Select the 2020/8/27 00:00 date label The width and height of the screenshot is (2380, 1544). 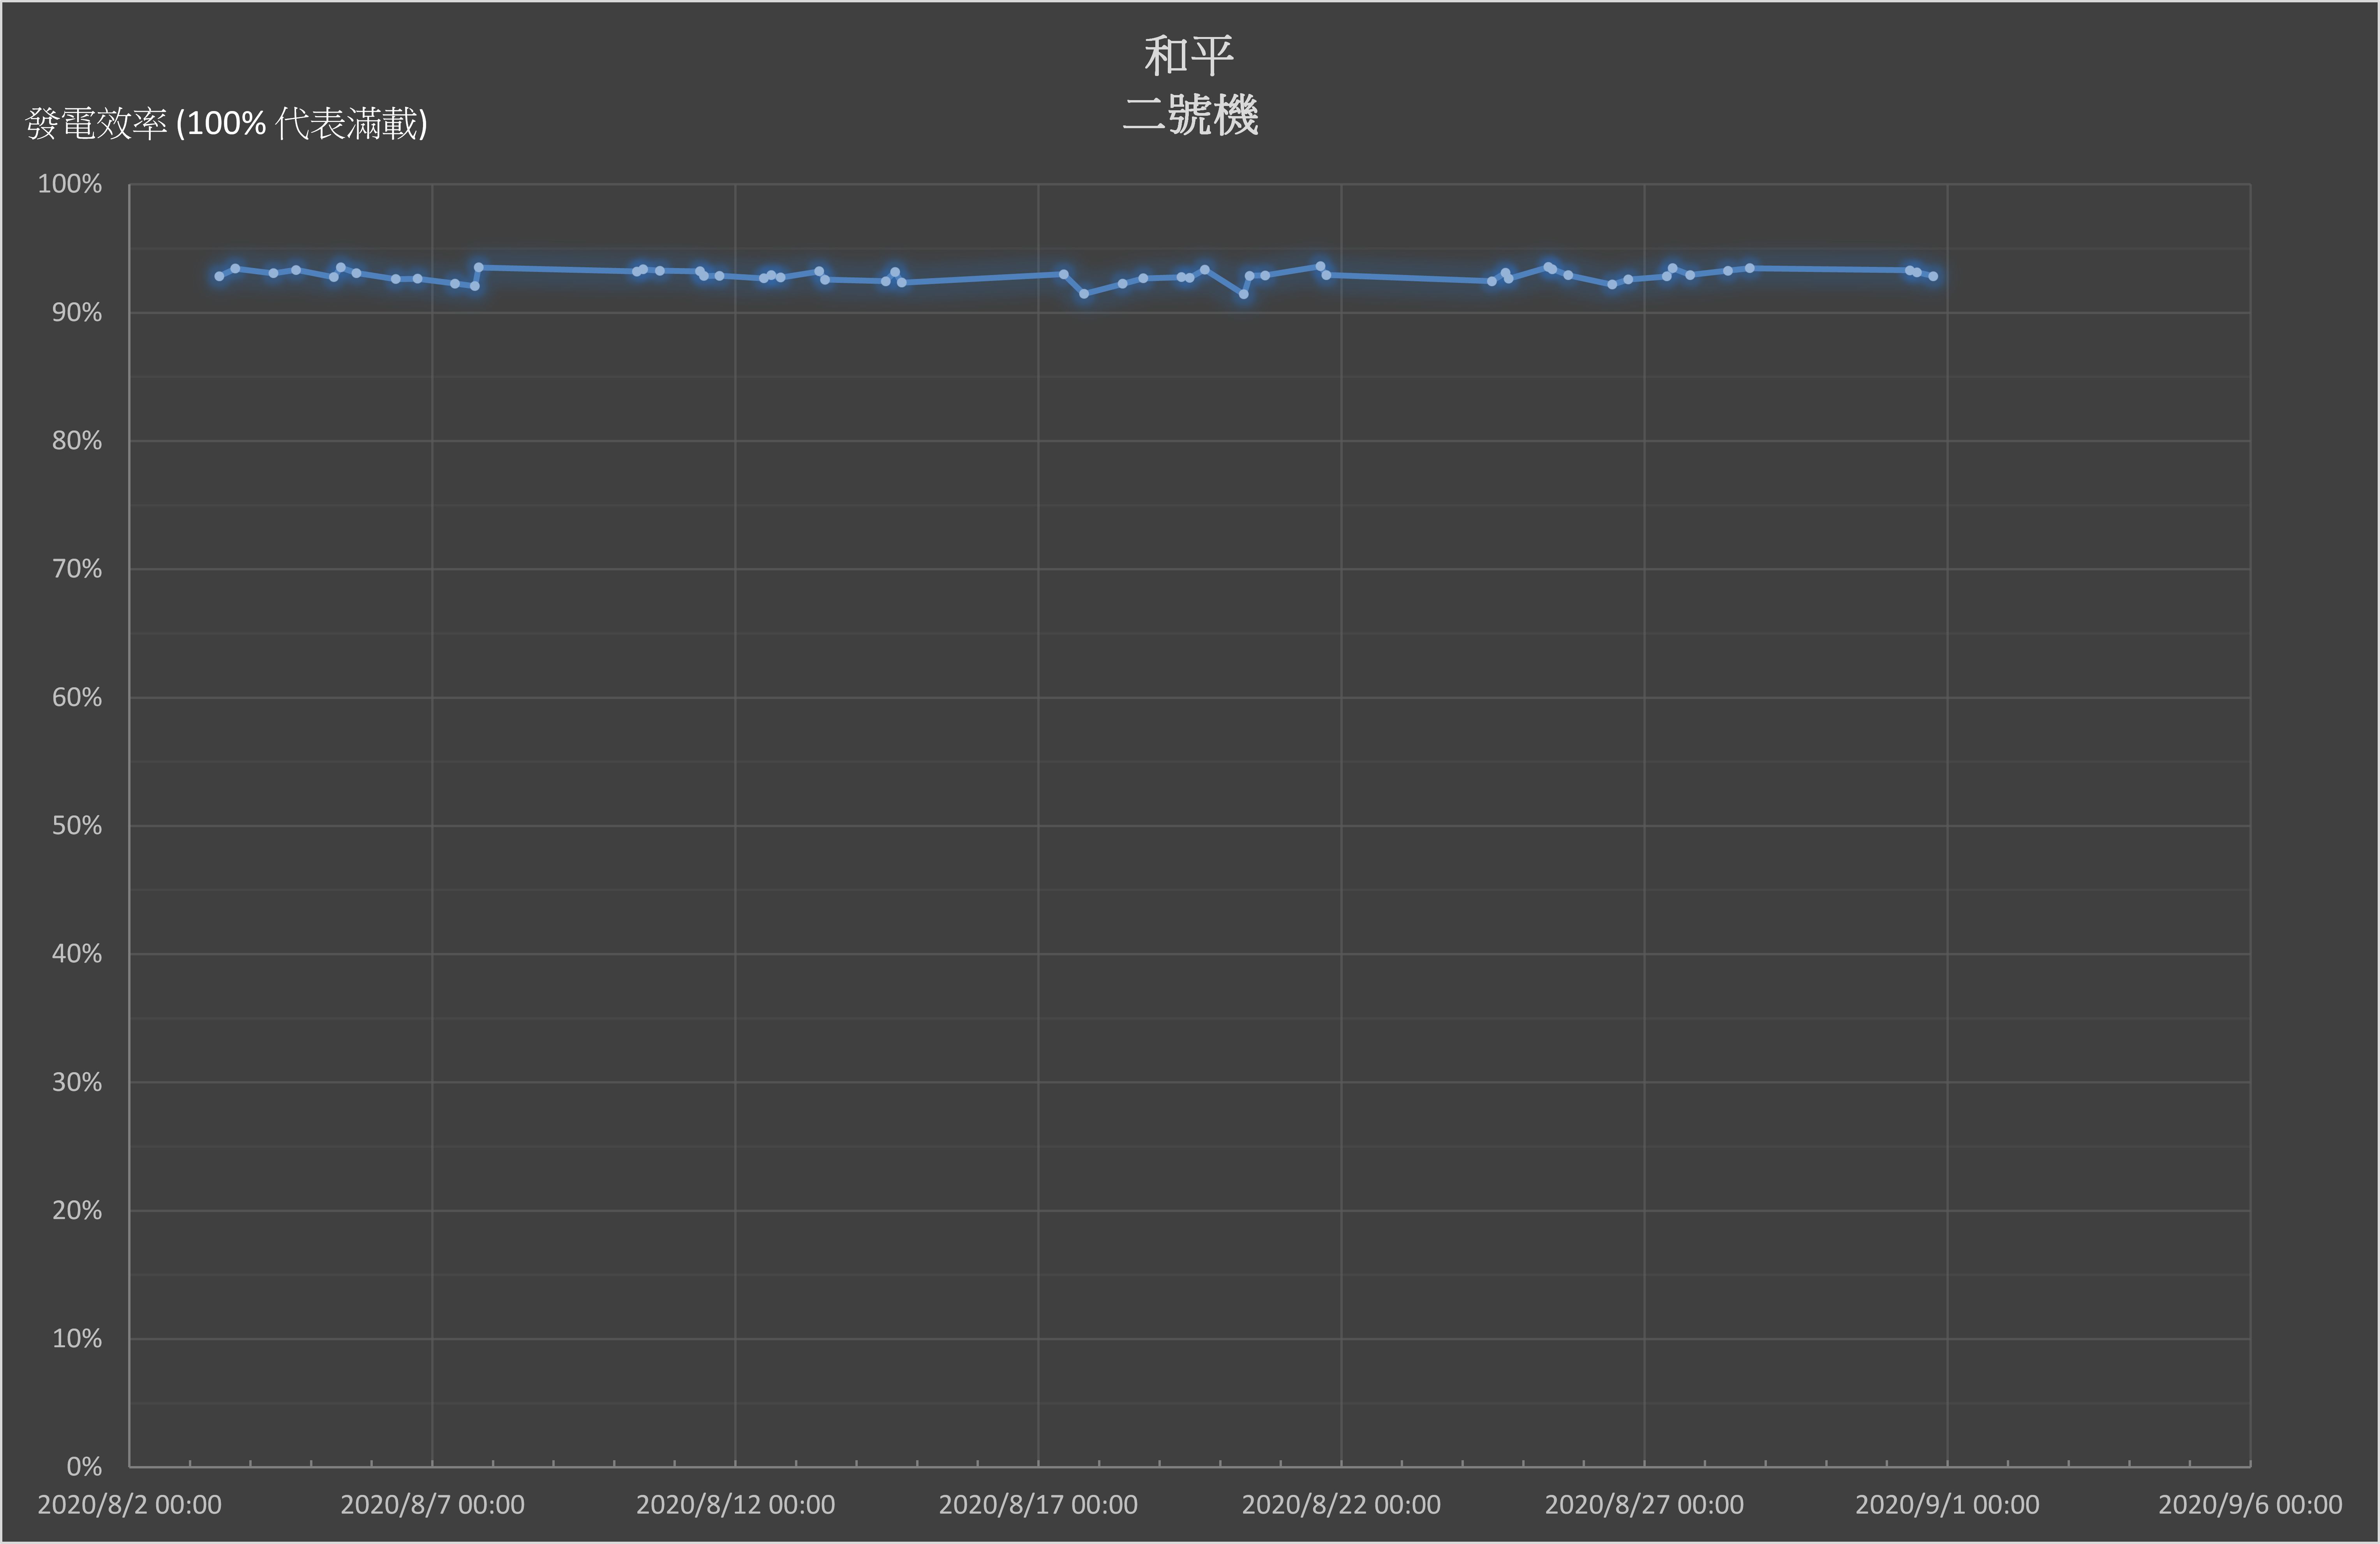pos(1644,1505)
